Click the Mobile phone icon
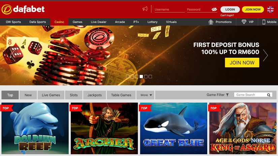 point(264,22)
